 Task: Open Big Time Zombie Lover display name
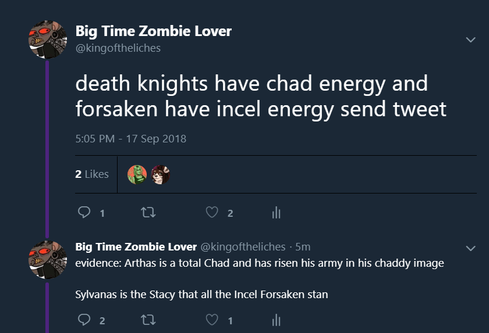coord(154,31)
